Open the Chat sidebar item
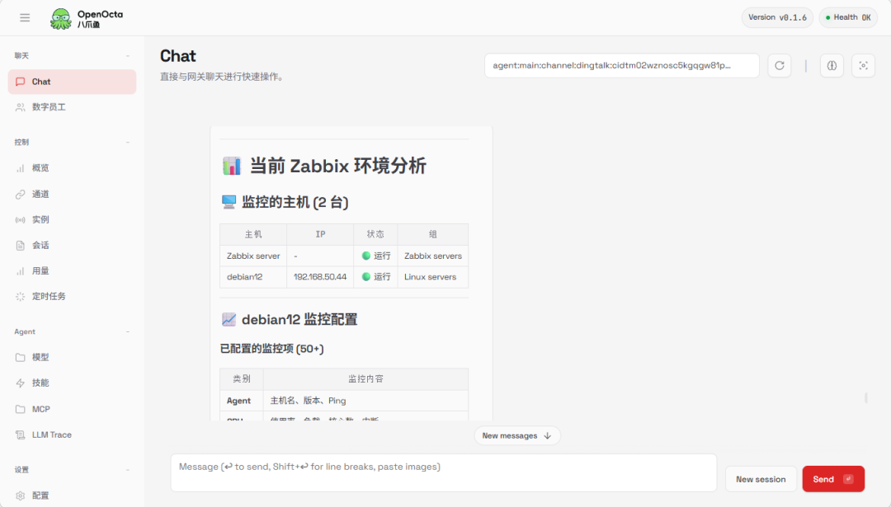 pos(72,82)
